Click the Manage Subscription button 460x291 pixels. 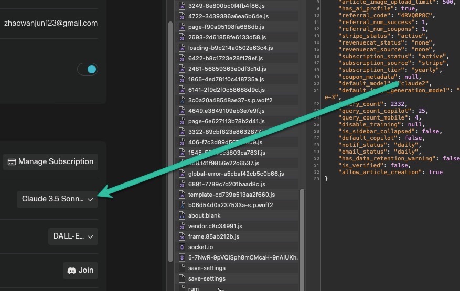pos(50,161)
